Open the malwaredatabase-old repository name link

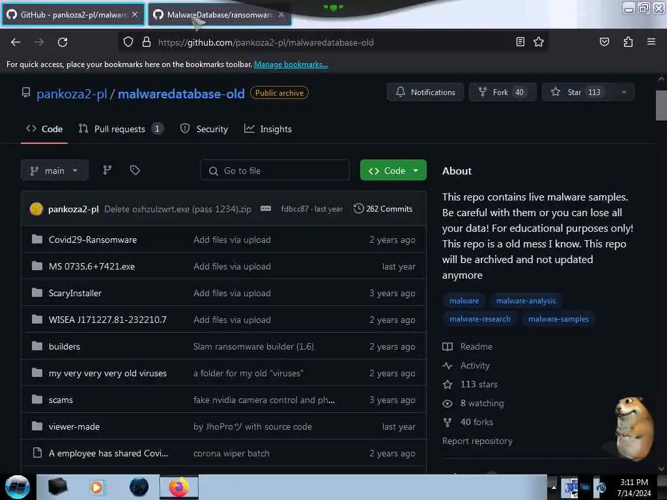tap(181, 94)
